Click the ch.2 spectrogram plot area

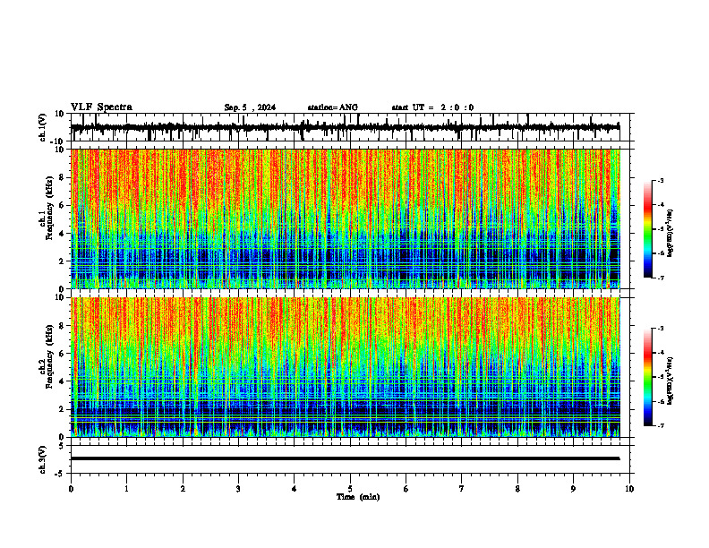(x=346, y=367)
